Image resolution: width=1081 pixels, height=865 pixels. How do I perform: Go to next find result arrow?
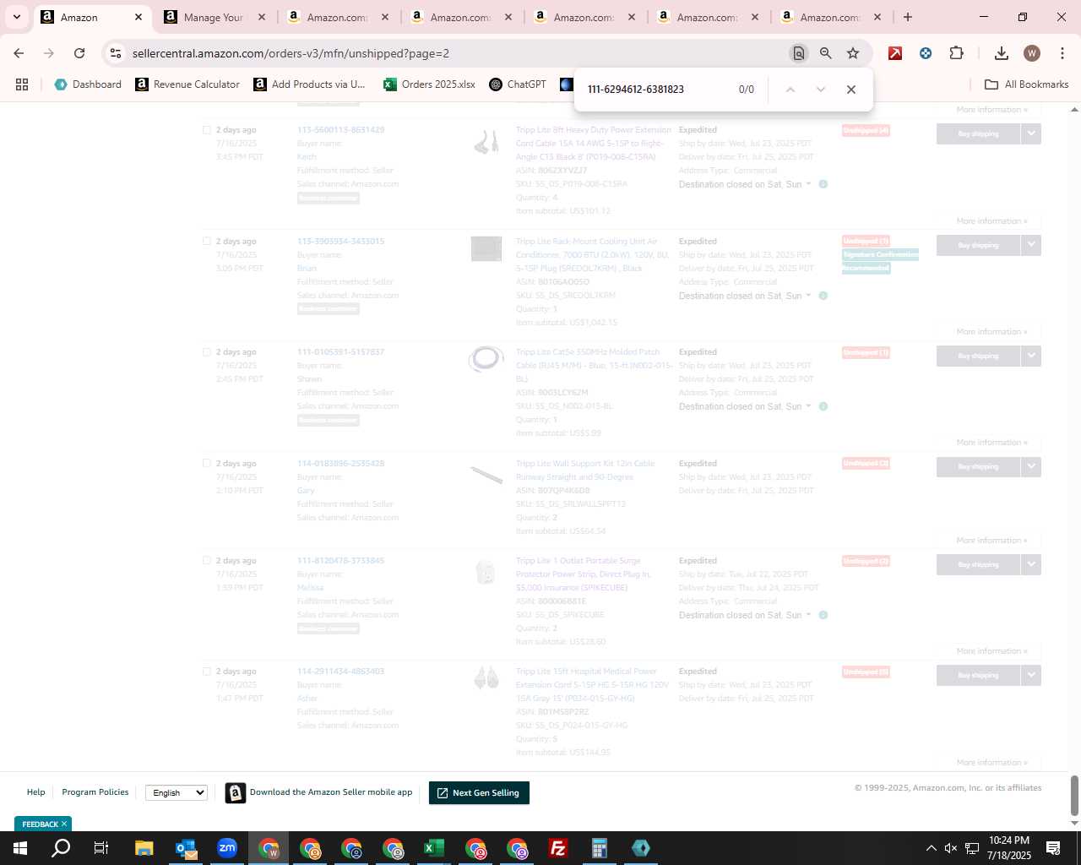point(820,90)
